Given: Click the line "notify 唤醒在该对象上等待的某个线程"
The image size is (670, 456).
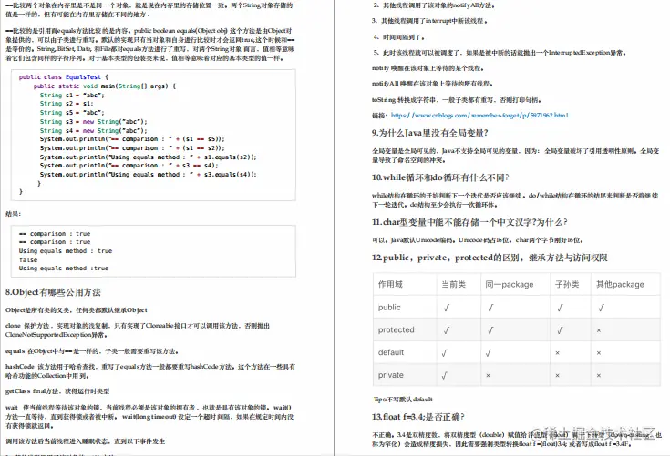Looking at the screenshot, I should [x=428, y=68].
